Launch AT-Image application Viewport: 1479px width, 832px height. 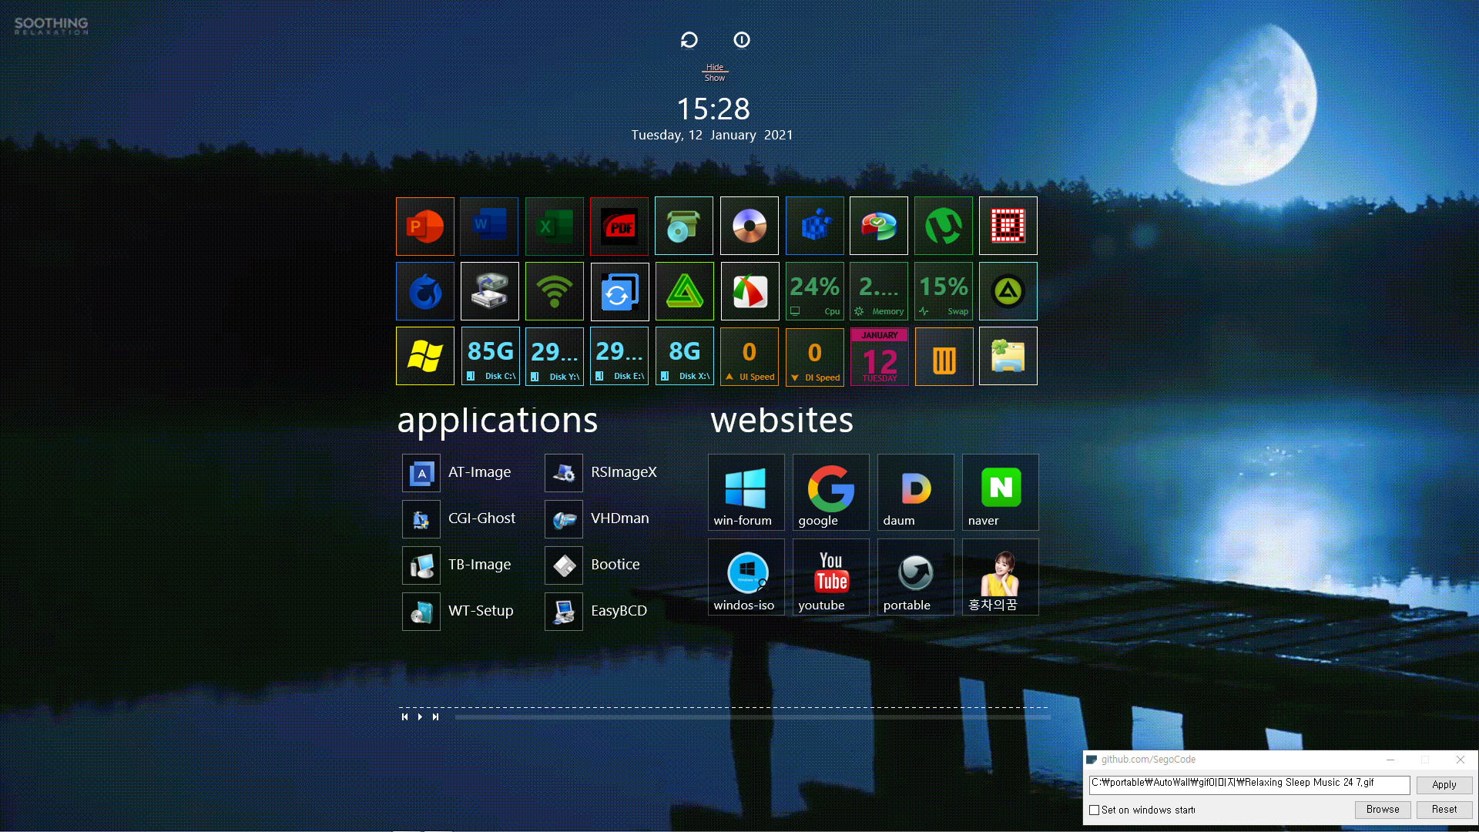tap(457, 472)
